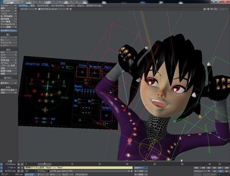Click the viewport rotate icon

[212, 9]
